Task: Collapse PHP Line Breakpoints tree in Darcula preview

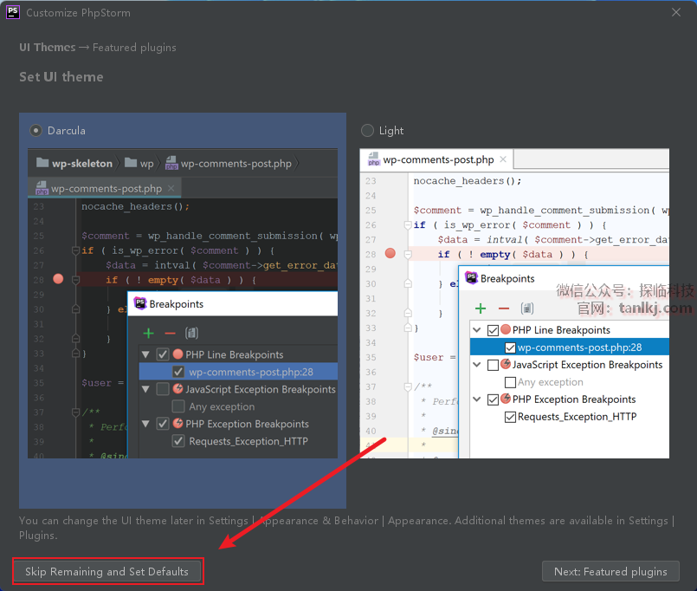Action: click(145, 354)
